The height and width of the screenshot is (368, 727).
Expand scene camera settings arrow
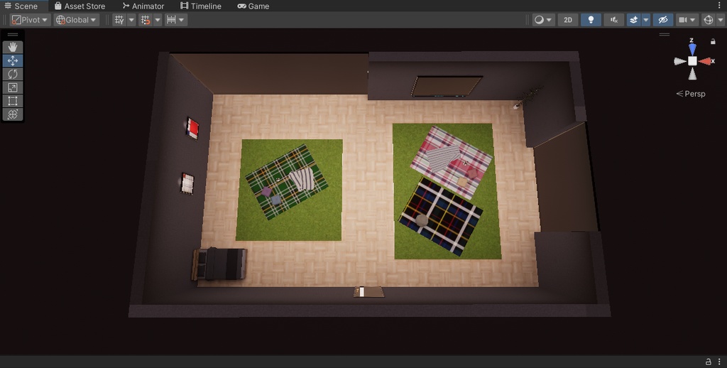point(693,20)
